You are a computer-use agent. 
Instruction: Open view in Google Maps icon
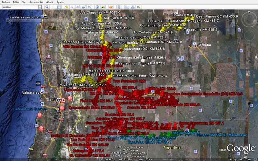[x=139, y=7]
